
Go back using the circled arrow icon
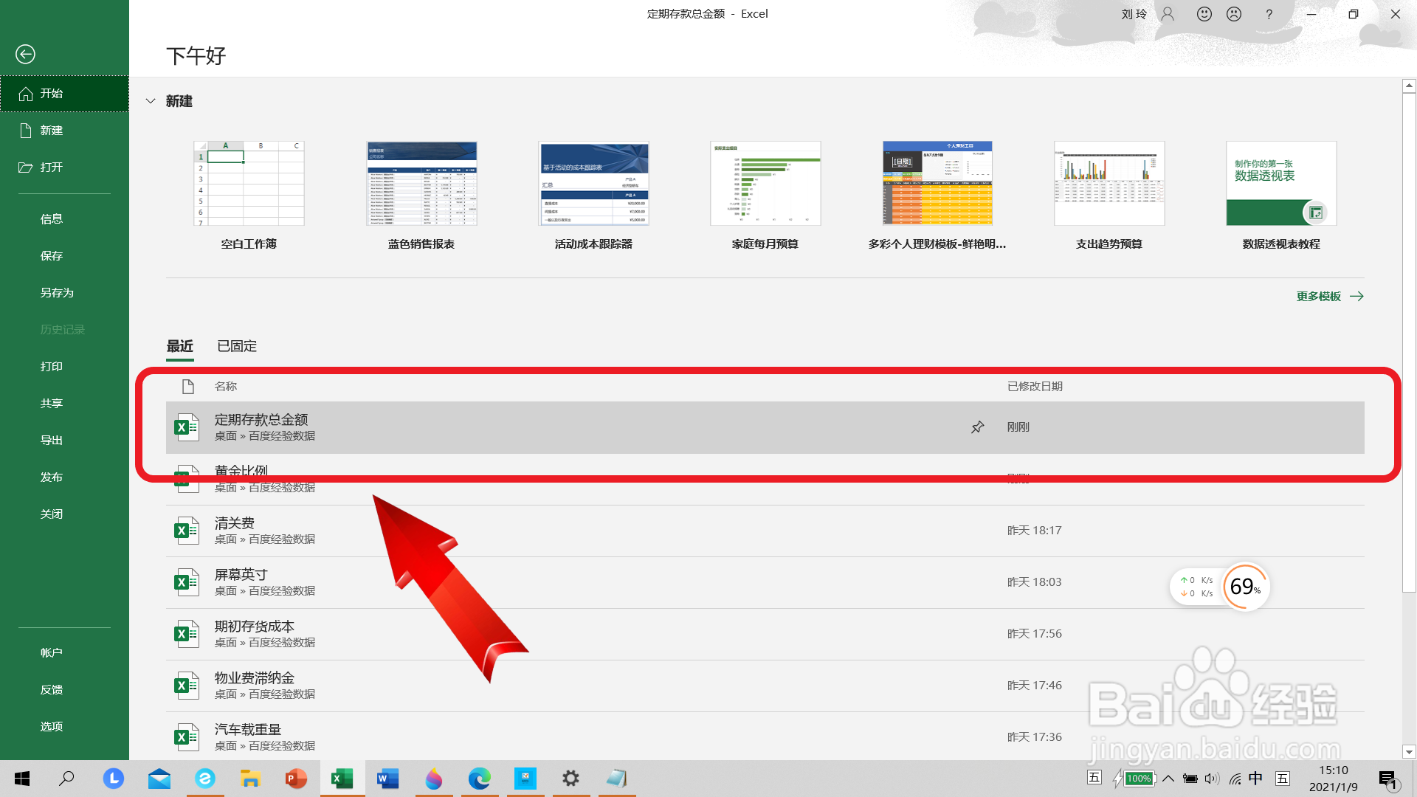pyautogui.click(x=25, y=54)
